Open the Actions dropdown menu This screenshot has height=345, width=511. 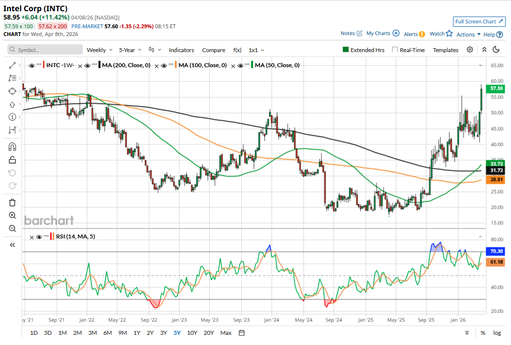click(x=469, y=35)
